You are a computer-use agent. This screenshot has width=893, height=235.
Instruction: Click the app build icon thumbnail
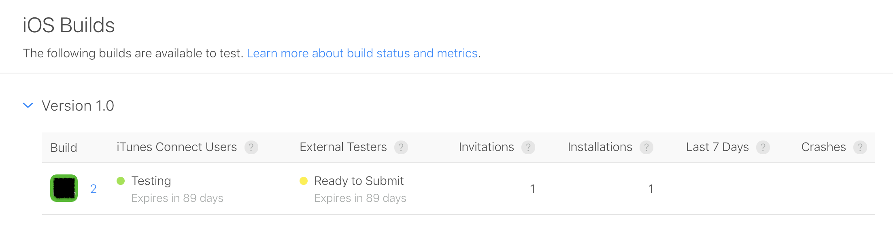pyautogui.click(x=64, y=188)
